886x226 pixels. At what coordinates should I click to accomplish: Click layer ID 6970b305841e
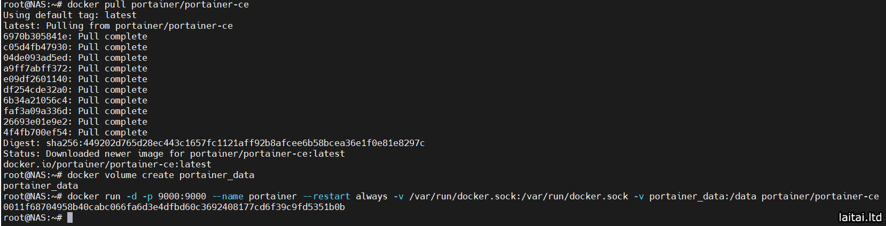[x=35, y=36]
